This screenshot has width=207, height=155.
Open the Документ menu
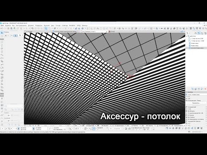point(31,25)
